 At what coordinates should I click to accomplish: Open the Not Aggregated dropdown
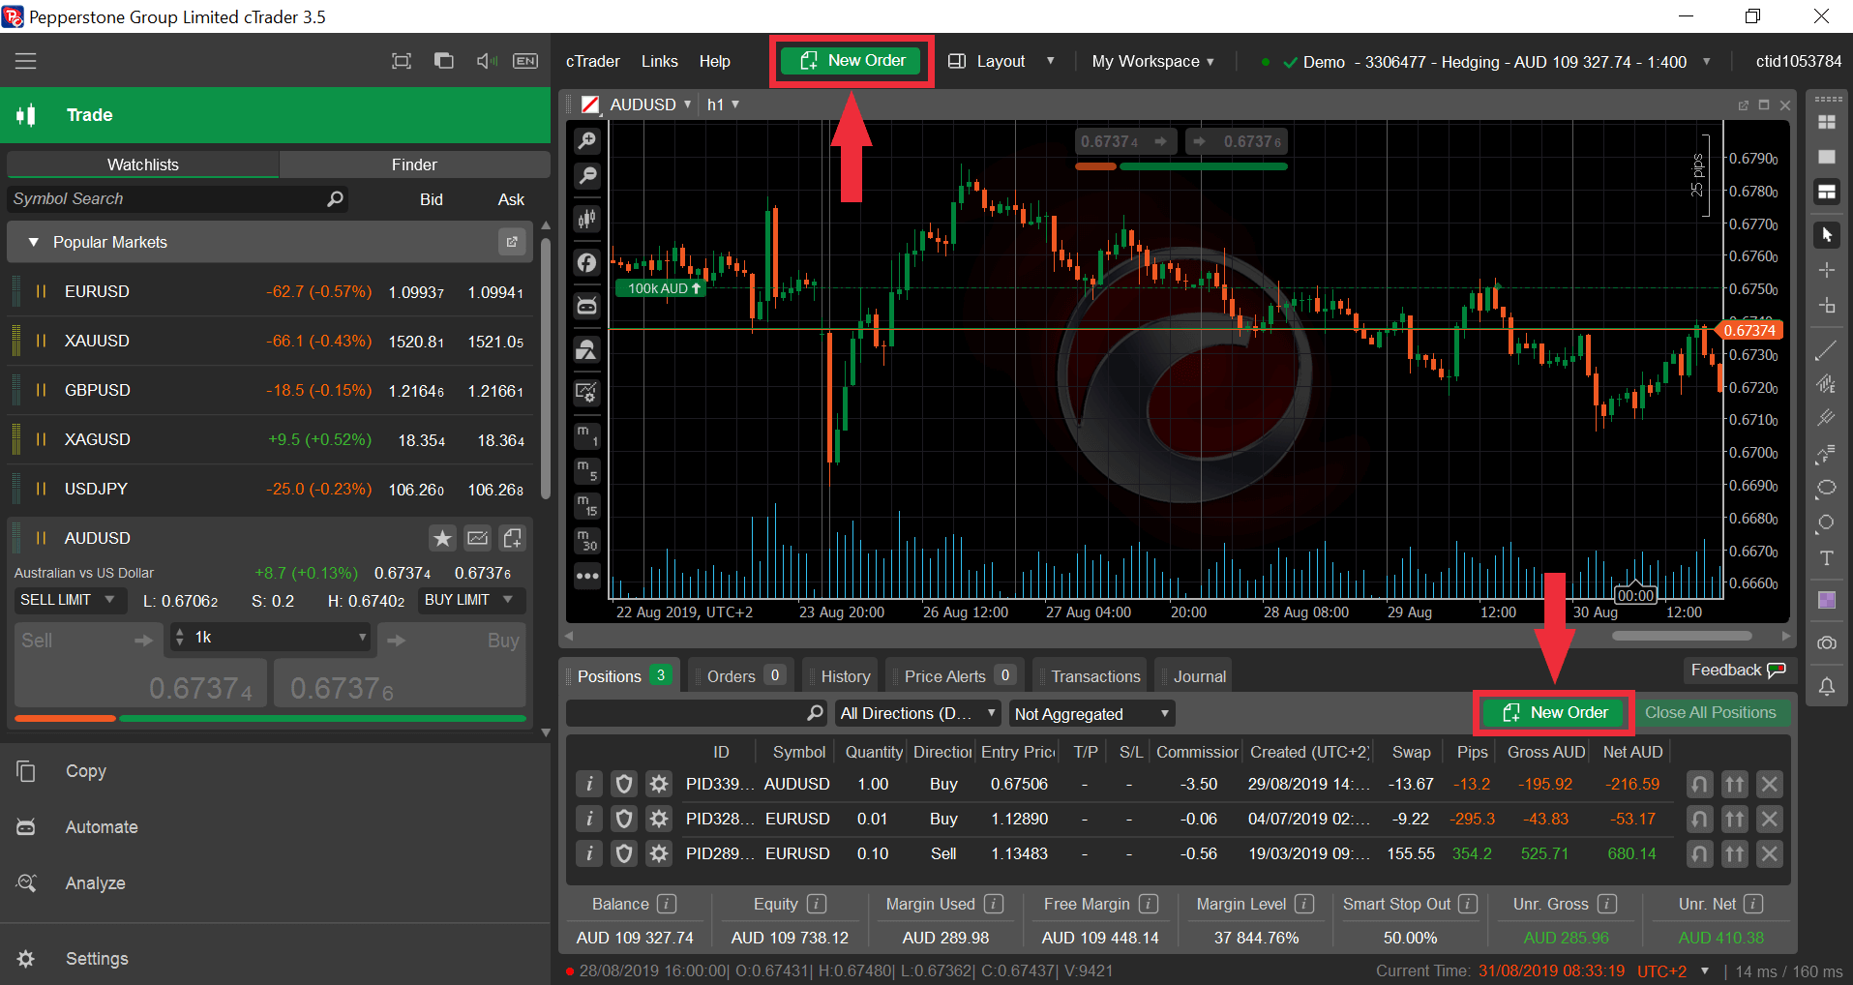1091,714
